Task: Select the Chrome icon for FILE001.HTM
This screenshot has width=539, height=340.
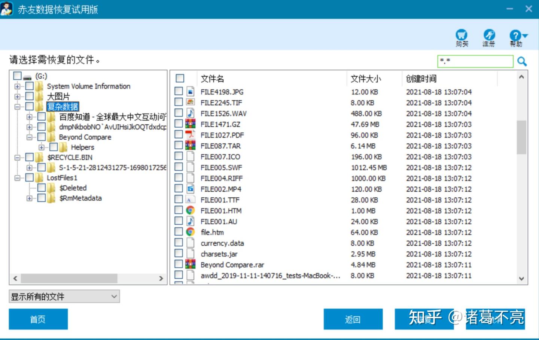Action: tap(190, 210)
